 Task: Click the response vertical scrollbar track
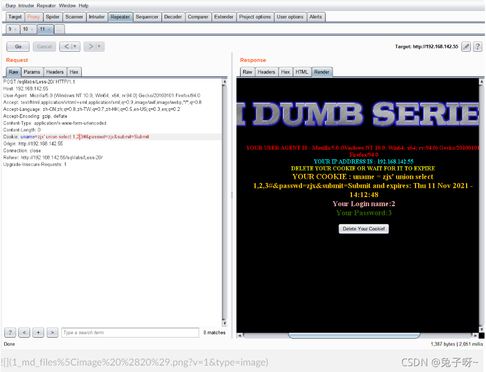click(481, 205)
